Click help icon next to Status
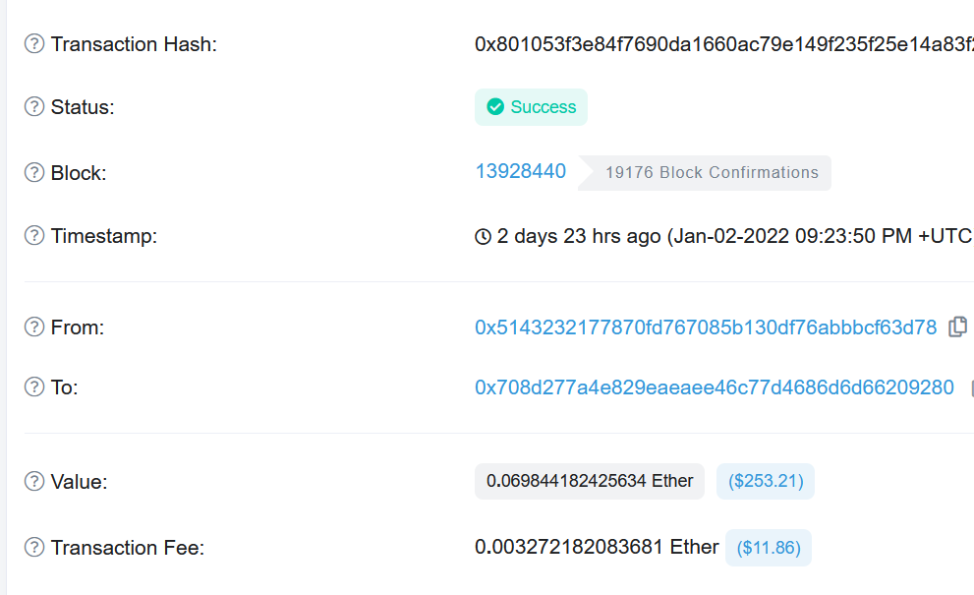 (x=34, y=107)
